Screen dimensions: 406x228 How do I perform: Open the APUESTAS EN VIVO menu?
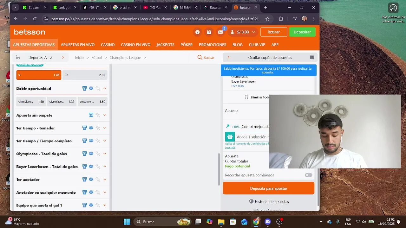(x=78, y=45)
